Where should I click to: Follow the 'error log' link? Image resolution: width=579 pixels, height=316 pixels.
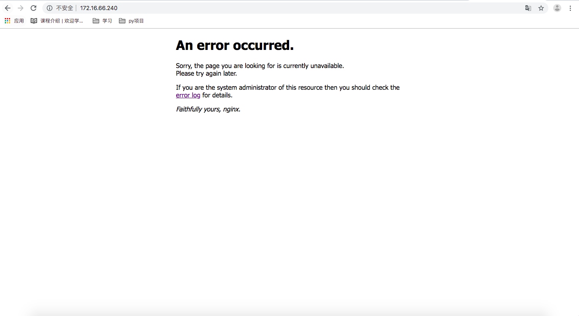coord(188,95)
